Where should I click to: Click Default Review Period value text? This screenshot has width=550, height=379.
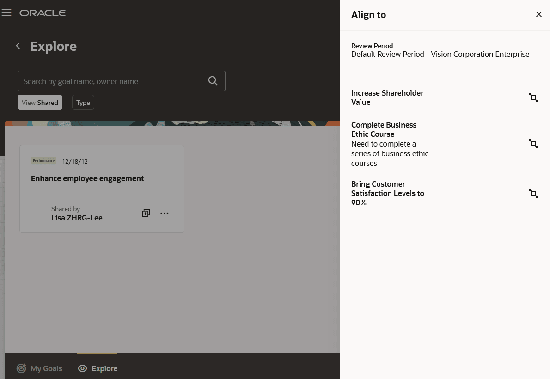pos(440,55)
